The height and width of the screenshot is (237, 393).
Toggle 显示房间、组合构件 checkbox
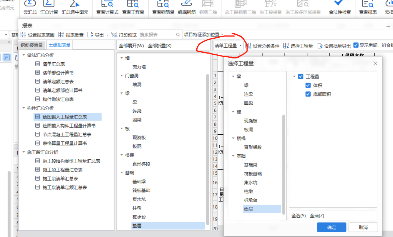[x=356, y=45]
